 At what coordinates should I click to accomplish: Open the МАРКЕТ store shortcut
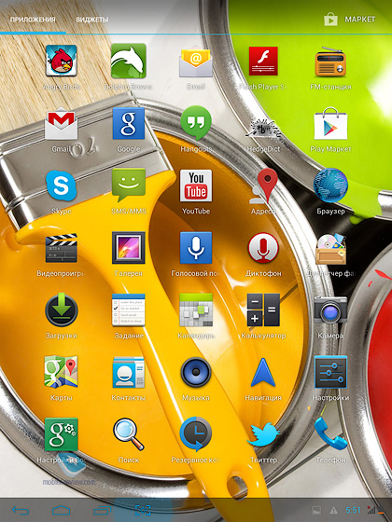click(350, 20)
